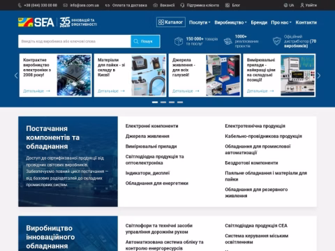Click the Увійти login link
The image size is (335, 251).
click(311, 5)
